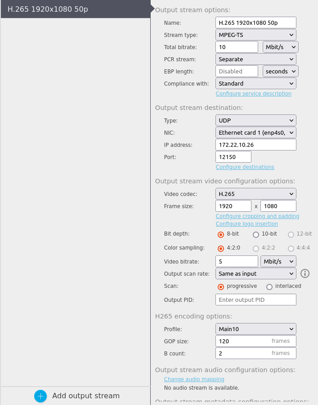The width and height of the screenshot is (318, 405).
Task: Click 'Output stream options:' heading
Action: [193, 10]
